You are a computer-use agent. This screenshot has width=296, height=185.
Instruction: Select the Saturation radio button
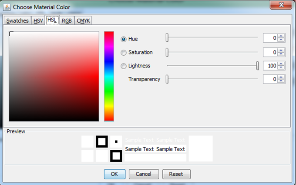tap(124, 53)
